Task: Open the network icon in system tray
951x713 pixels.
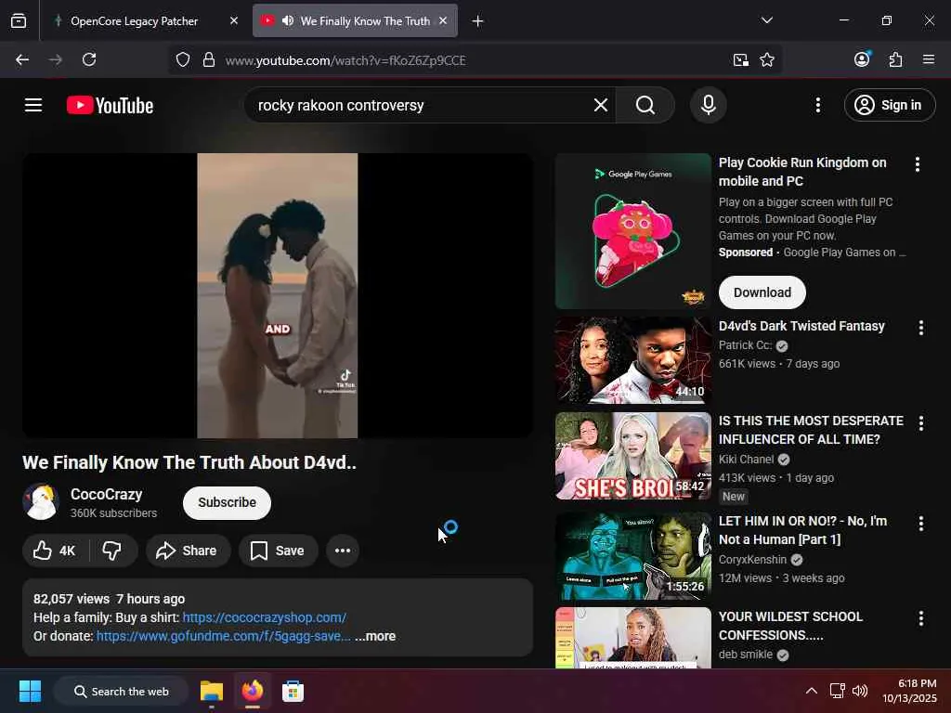Action: (x=837, y=691)
